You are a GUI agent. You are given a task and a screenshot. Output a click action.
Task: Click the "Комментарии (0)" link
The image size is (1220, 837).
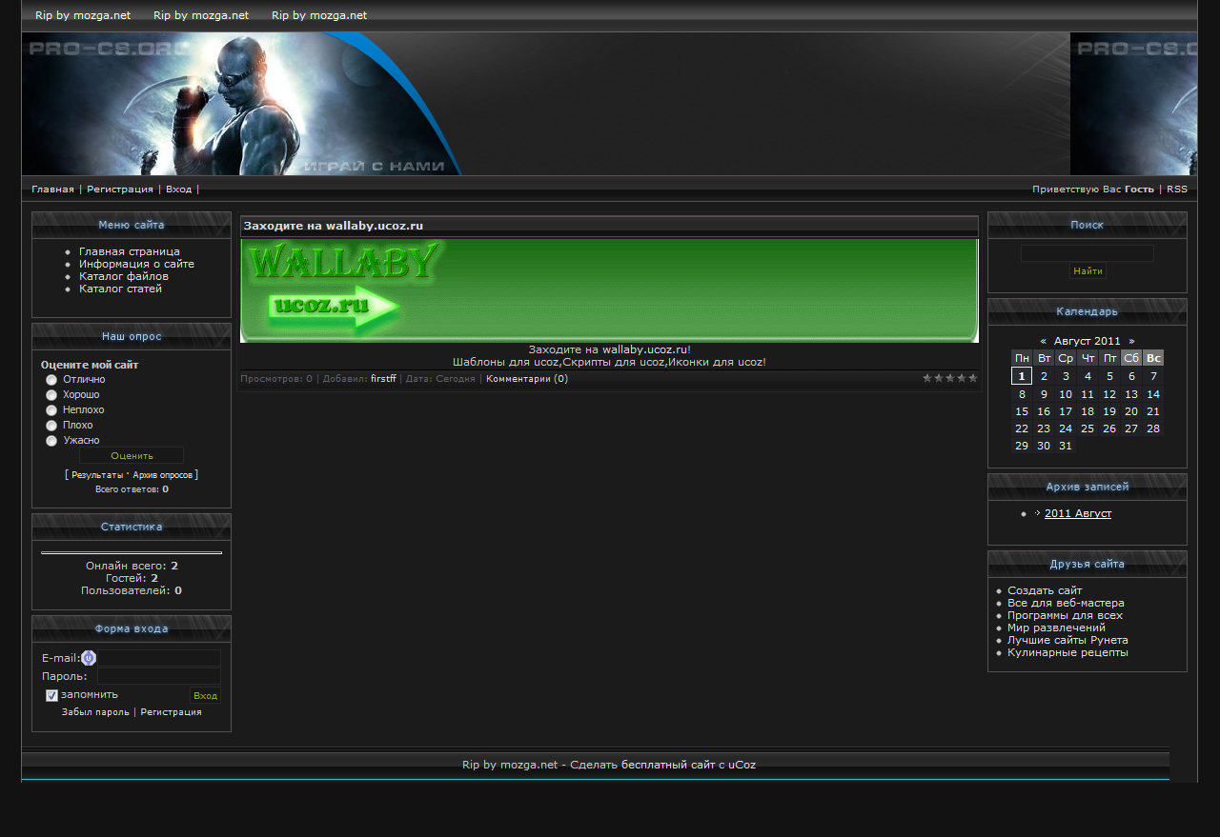point(526,379)
